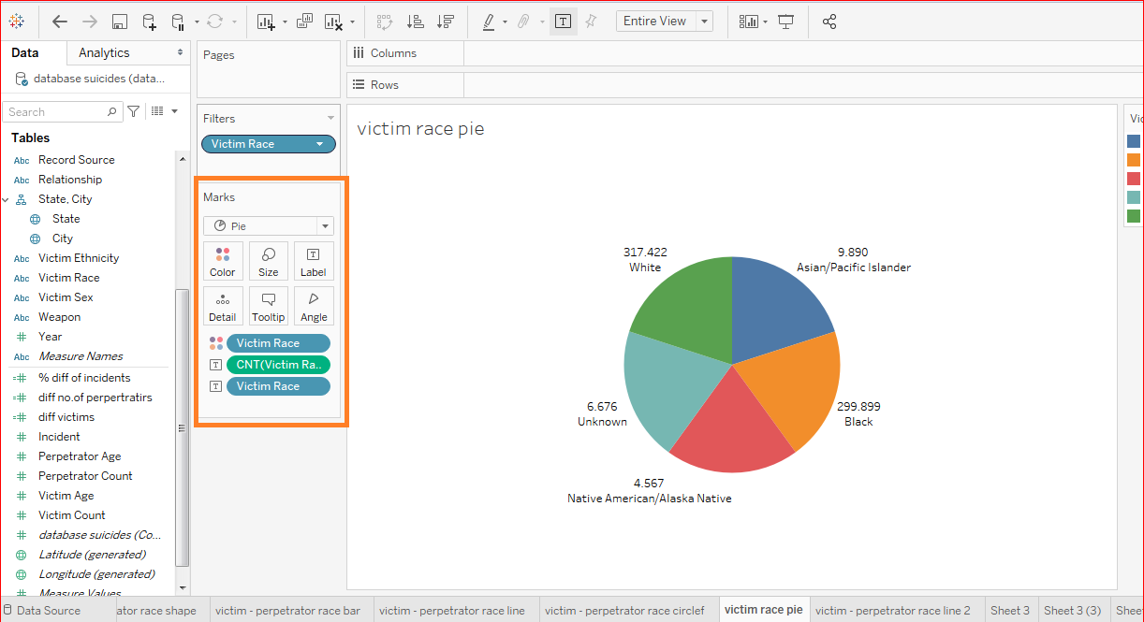This screenshot has width=1144, height=622.
Task: Open the Victim Race filter pill menu
Action: coord(321,144)
